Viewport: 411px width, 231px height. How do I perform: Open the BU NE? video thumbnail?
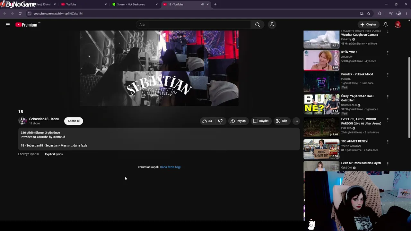321,104
